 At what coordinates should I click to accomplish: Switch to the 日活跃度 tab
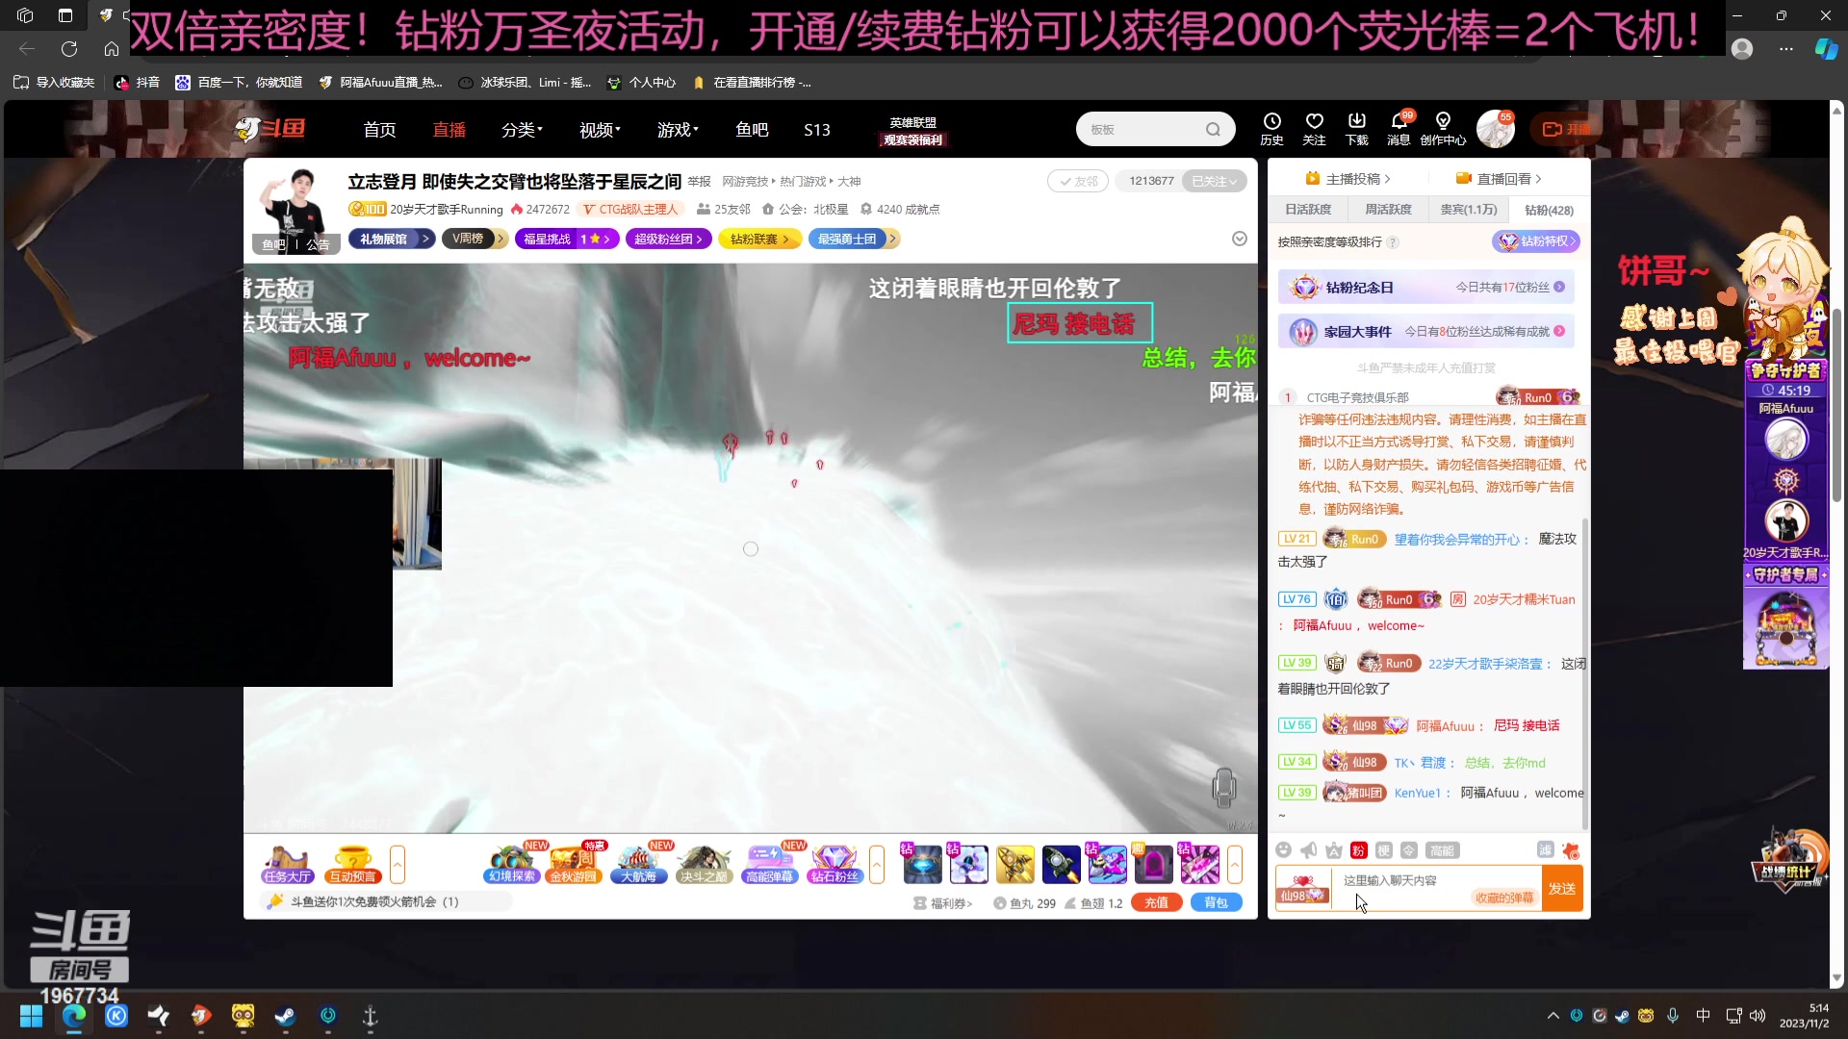[1308, 210]
